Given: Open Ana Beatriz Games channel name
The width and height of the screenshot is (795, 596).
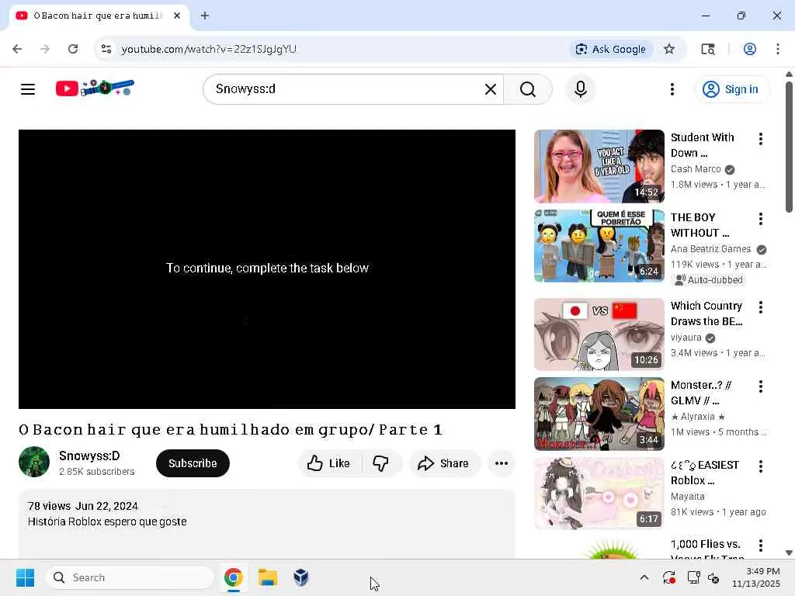Looking at the screenshot, I should (710, 249).
